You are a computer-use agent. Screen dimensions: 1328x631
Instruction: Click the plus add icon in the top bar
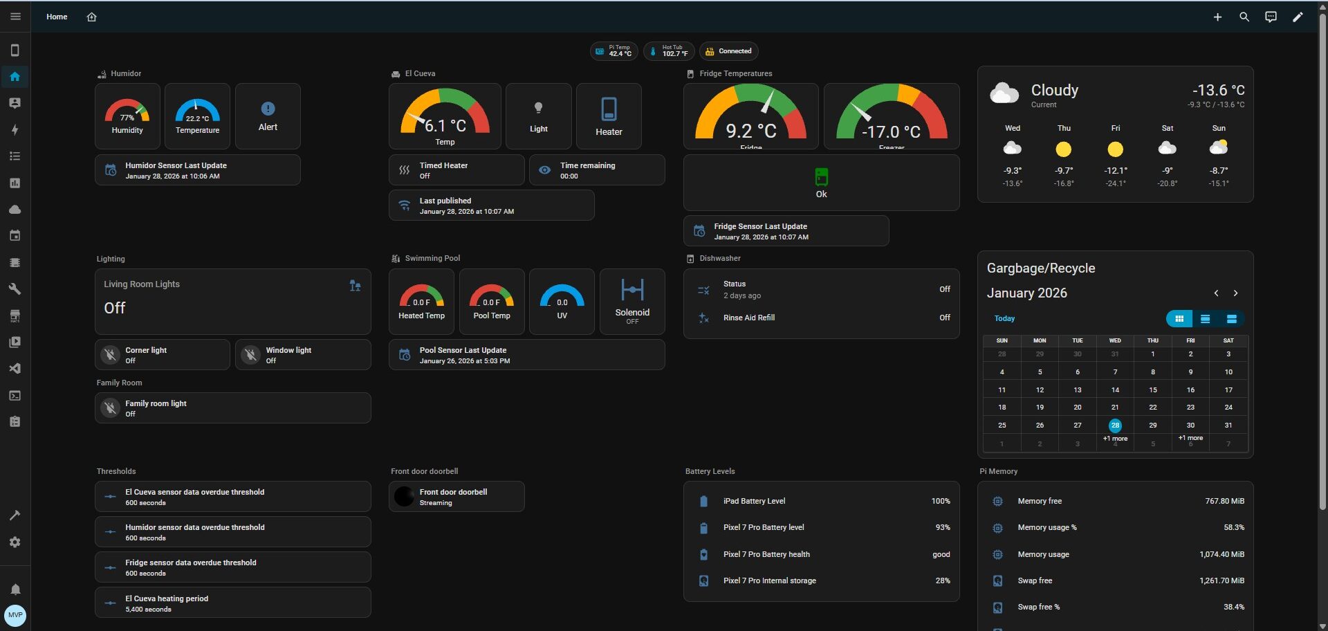tap(1217, 17)
